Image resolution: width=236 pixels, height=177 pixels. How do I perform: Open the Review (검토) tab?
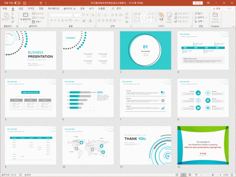pyautogui.click(x=82, y=9)
